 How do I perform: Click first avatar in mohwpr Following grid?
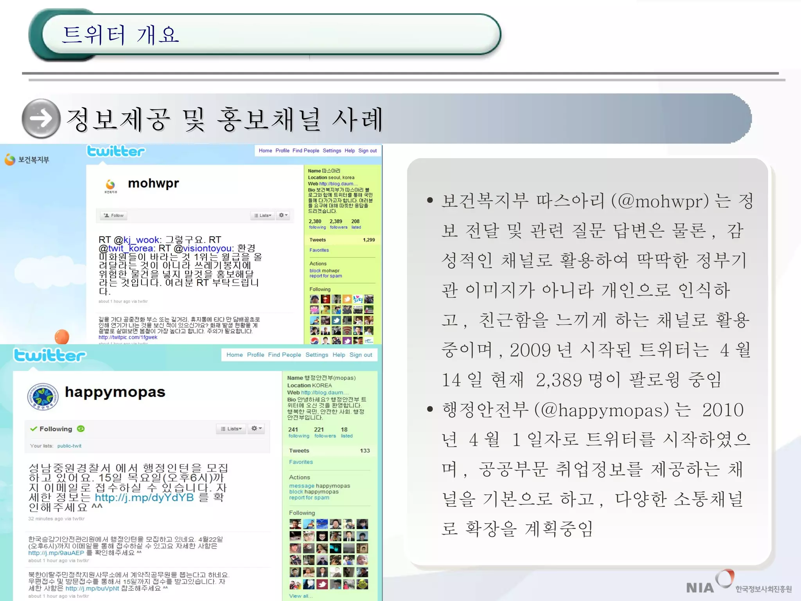coord(314,299)
